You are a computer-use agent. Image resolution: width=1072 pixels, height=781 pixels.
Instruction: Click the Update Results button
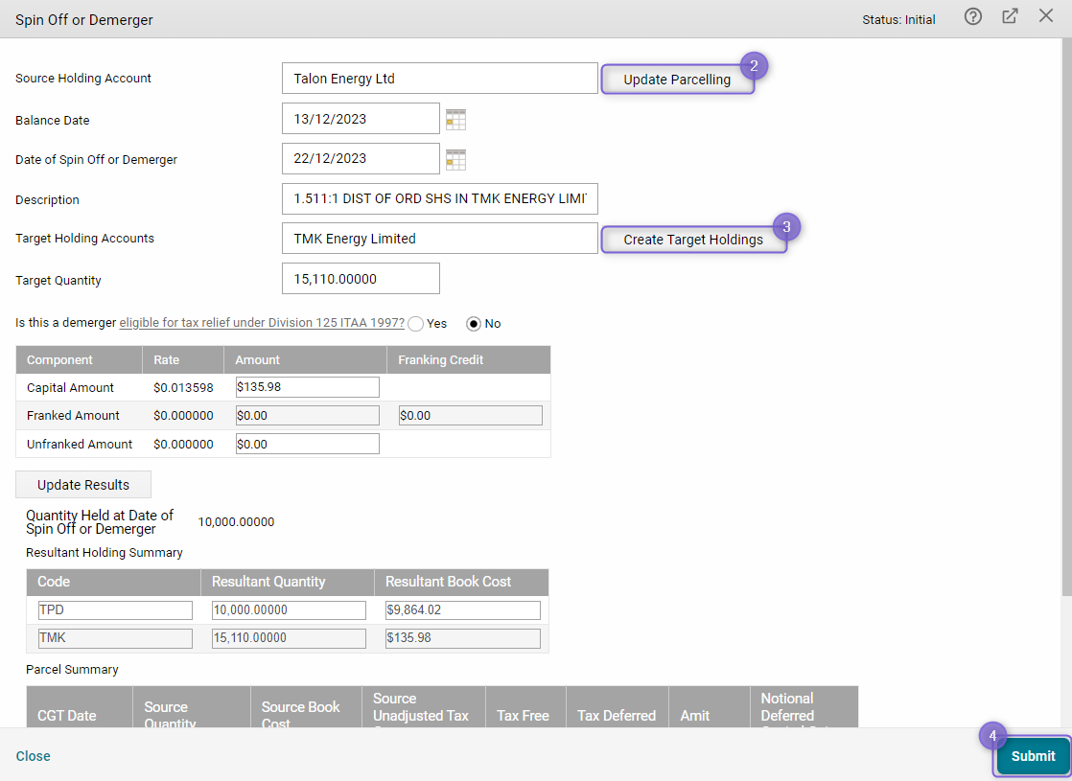[x=83, y=485]
